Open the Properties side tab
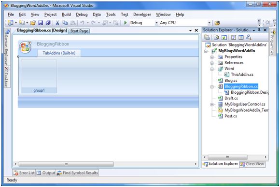 pos(272,42)
